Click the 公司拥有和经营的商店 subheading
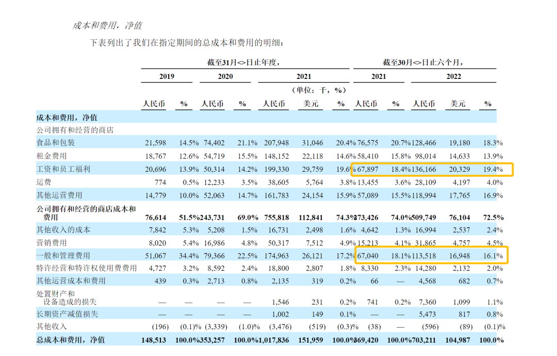The image size is (557, 356). [x=75, y=130]
